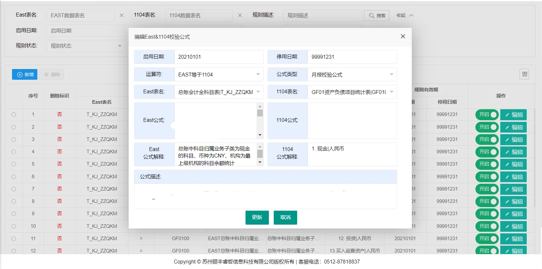Collapse the search panel with 收起 chevron

pyautogui.click(x=405, y=15)
